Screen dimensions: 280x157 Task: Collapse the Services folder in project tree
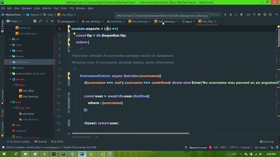tap(10, 79)
